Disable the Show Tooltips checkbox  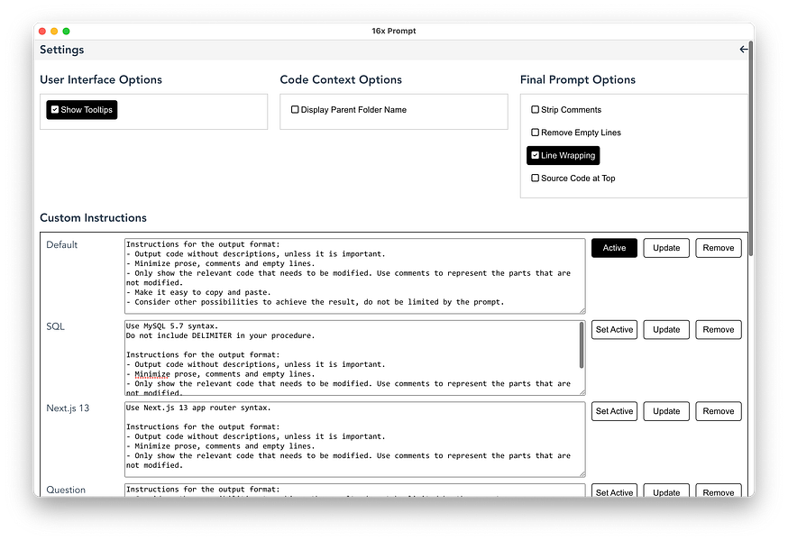point(81,110)
